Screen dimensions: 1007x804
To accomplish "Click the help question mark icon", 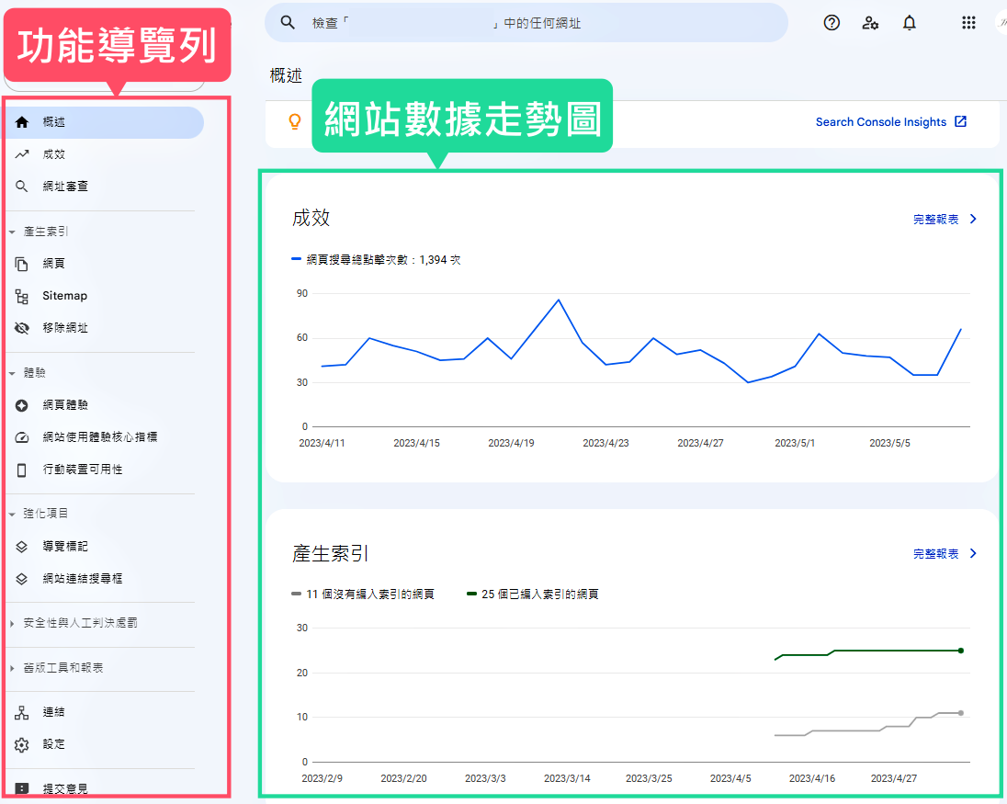I will pos(832,23).
